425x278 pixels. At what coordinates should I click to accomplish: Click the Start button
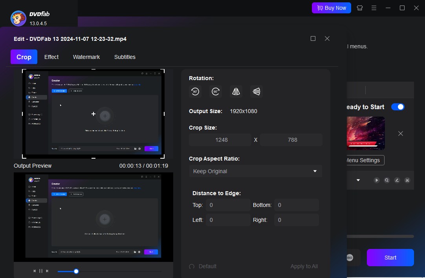pos(390,258)
